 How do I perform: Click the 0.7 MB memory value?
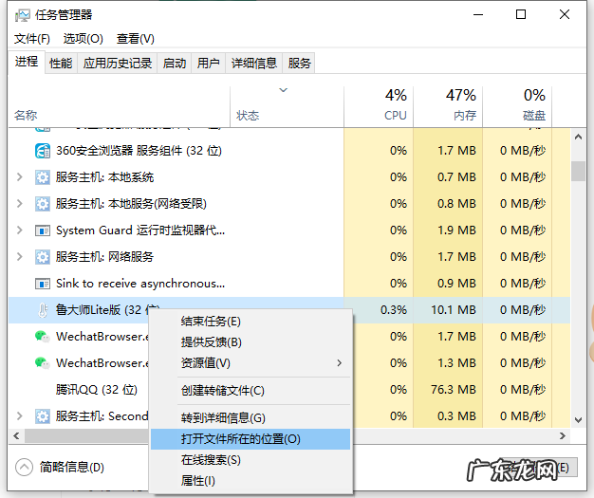[x=456, y=177]
